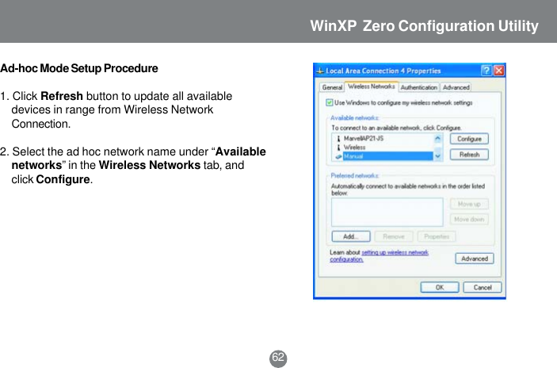Screen dimensions: 557x368
Task: Open setting up wireless network configuration link
Action: pos(379,256)
